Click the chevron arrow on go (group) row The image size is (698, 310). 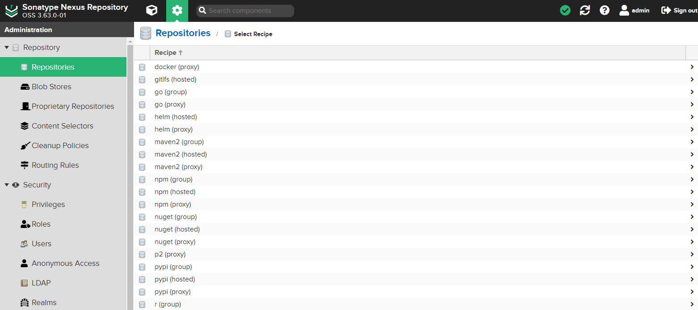(x=692, y=92)
